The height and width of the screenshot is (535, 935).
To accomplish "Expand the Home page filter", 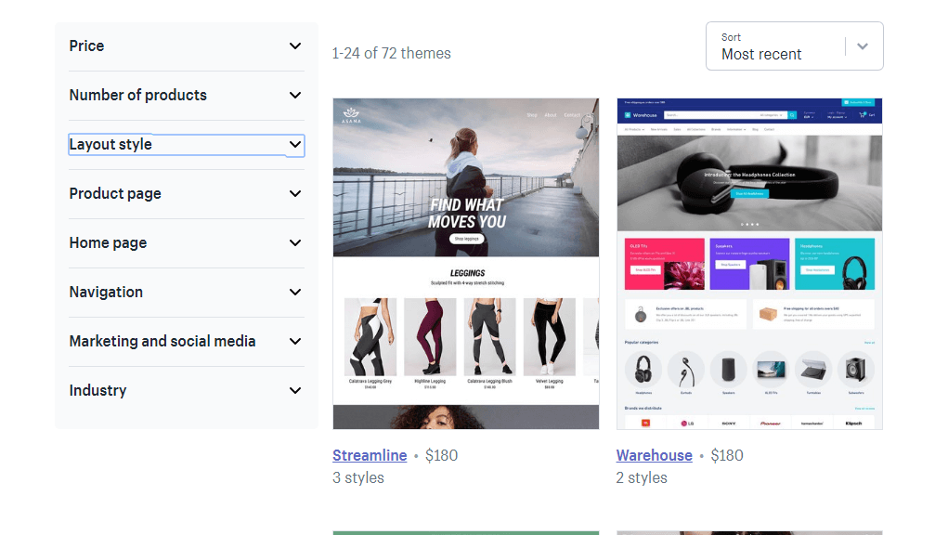I will tap(186, 242).
